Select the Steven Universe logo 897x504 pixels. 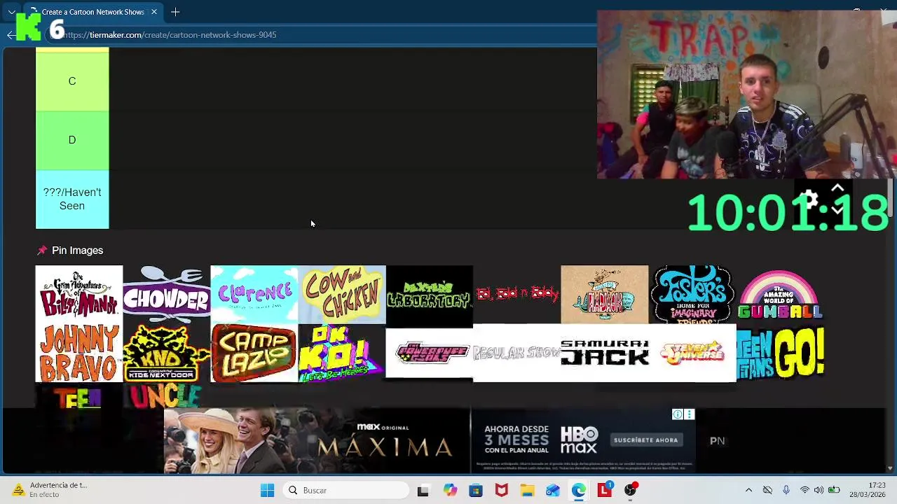(x=692, y=353)
